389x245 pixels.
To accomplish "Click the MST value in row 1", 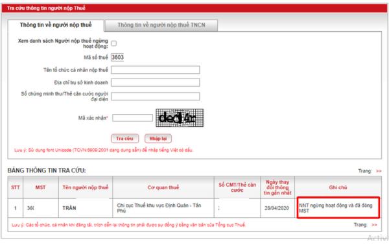I will coord(30,208).
